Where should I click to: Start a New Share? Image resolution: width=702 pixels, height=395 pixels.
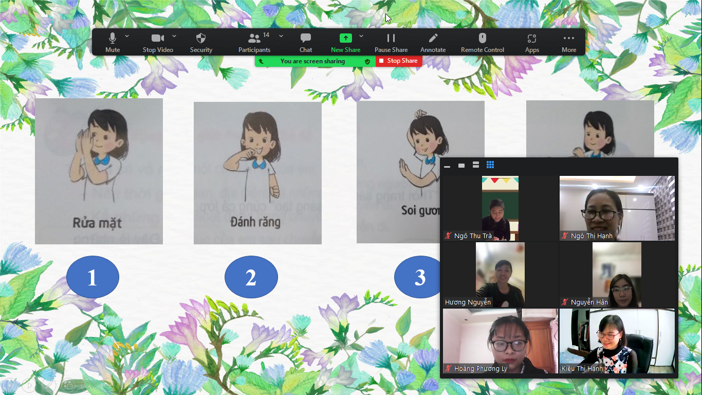(345, 42)
